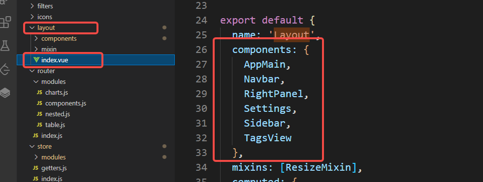Click line number 24 in the gutter
The height and width of the screenshot is (182, 483).
[201, 21]
